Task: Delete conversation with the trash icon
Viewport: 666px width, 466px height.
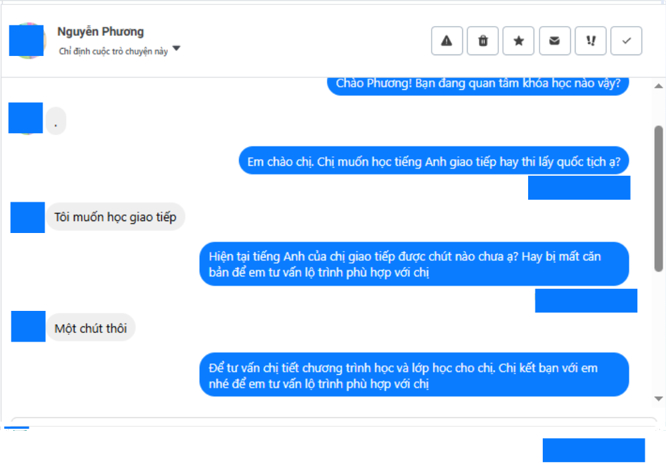Action: tap(482, 41)
